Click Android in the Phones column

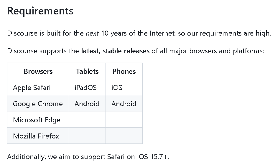[x=124, y=103]
